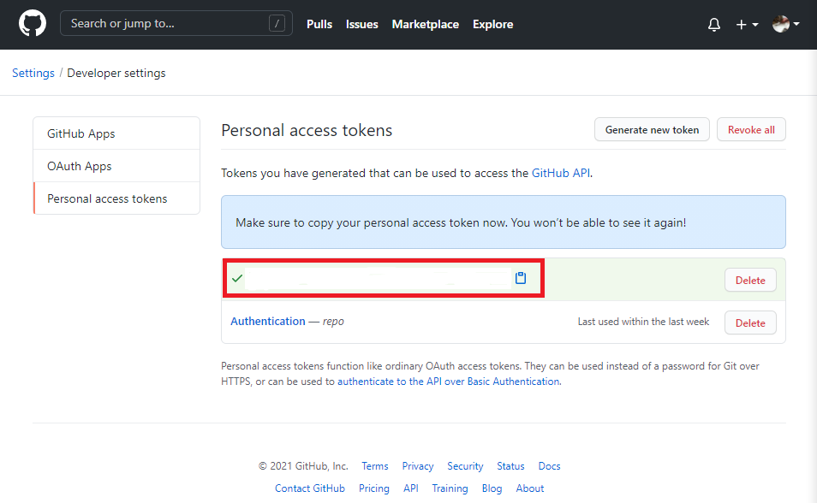Open the Docs footer link
The height and width of the screenshot is (503, 817).
tap(549, 466)
